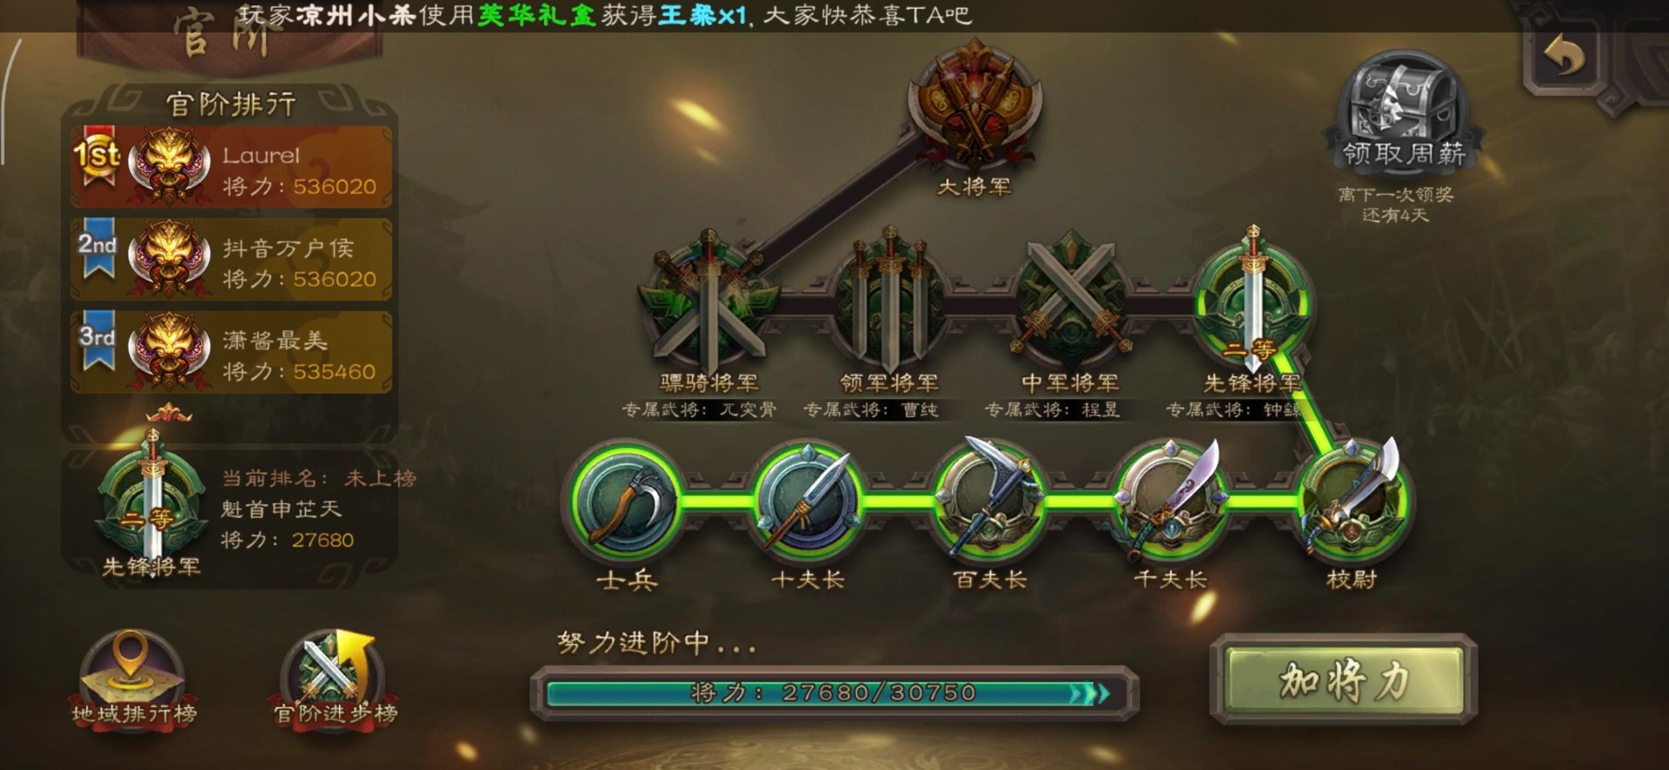Open the 中军将军 crossed-swords icon
Viewport: 1669px width, 770px height.
coord(1070,301)
